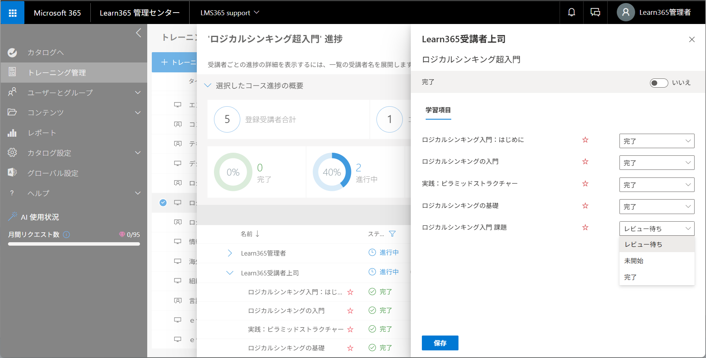Click 完了 check icon for ロジカルシンキングの基礎 row

click(x=372, y=347)
